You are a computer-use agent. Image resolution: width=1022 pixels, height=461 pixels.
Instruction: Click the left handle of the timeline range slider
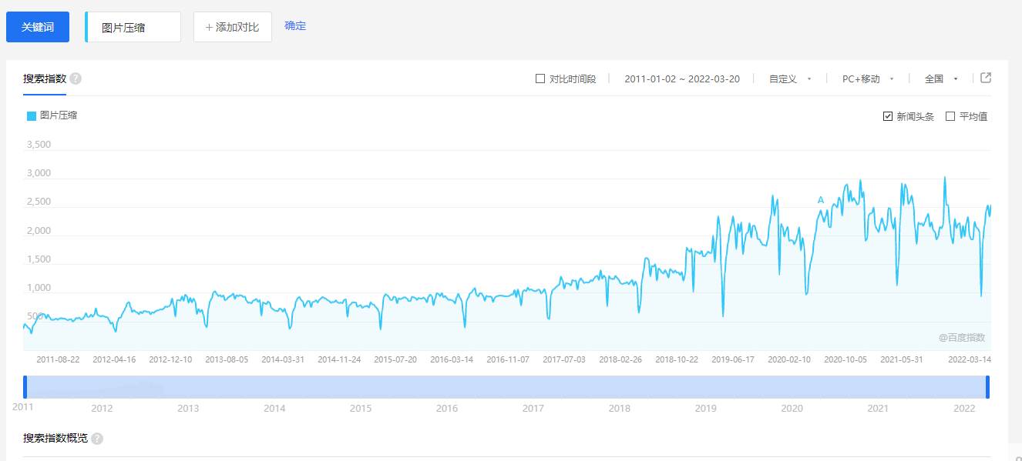tap(25, 387)
